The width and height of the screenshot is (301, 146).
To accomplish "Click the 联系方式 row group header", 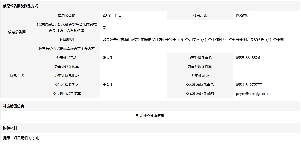I will 17,76.
